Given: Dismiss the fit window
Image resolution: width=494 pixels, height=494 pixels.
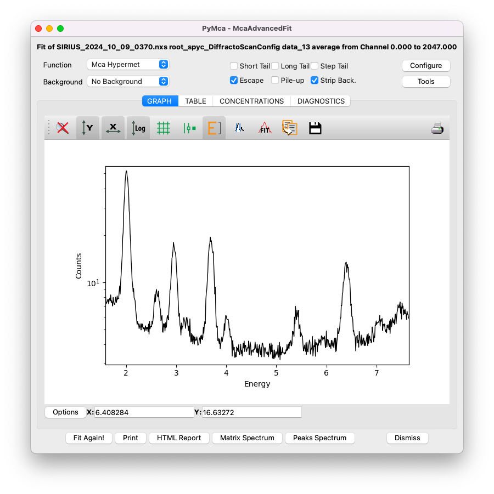Looking at the screenshot, I should (x=407, y=438).
